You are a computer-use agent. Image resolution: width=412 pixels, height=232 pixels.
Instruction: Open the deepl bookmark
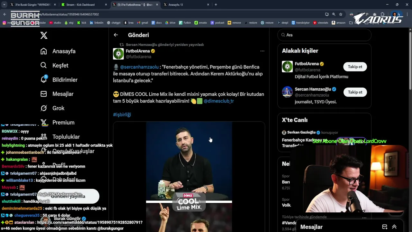pos(282,23)
